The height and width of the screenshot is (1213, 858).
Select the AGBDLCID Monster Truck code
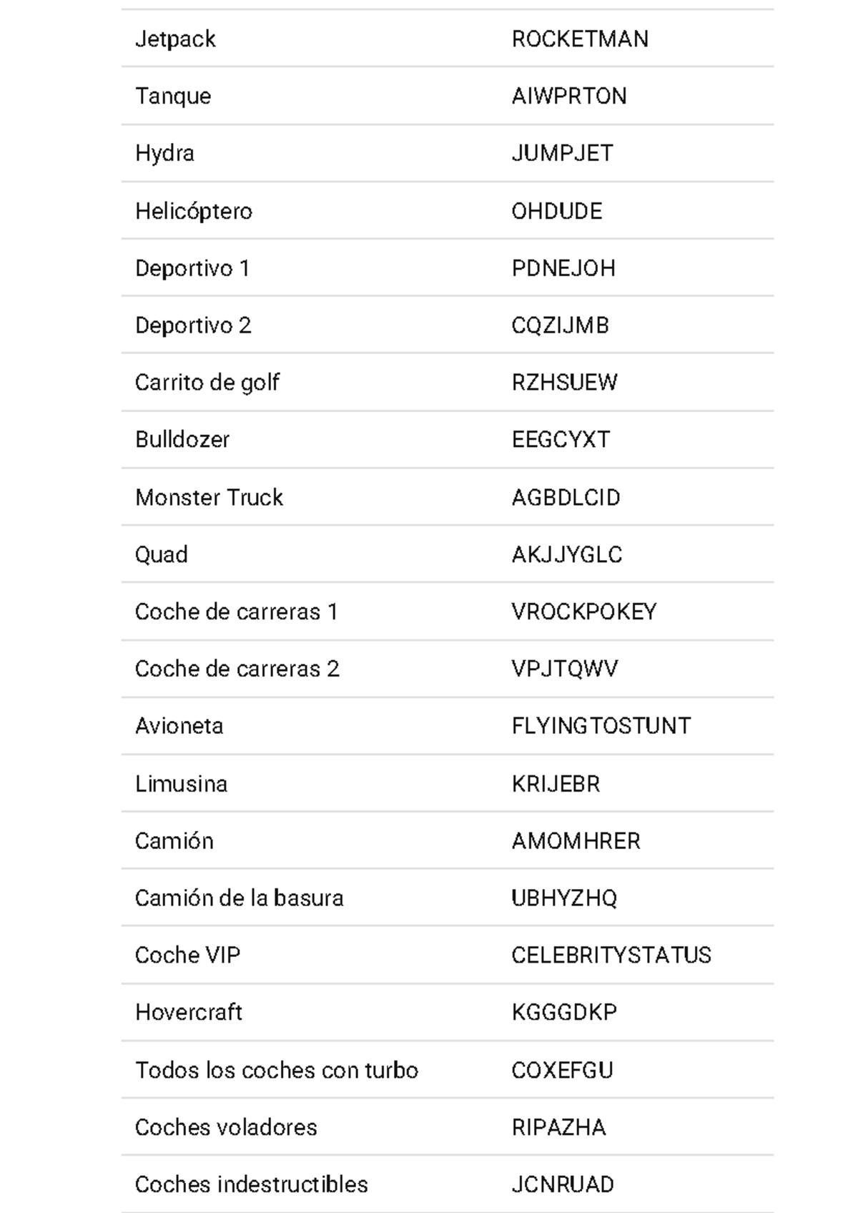click(x=566, y=497)
